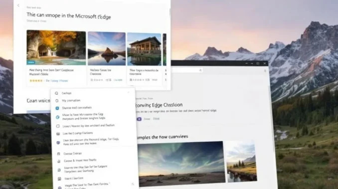The image size is (338, 189).
Task: Open the title link under the pavilion thumbnail
Action: pos(144,72)
